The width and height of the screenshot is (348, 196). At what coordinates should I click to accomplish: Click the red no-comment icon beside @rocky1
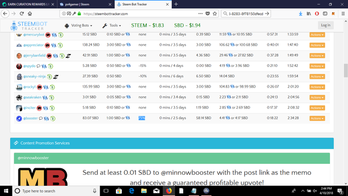40,87
